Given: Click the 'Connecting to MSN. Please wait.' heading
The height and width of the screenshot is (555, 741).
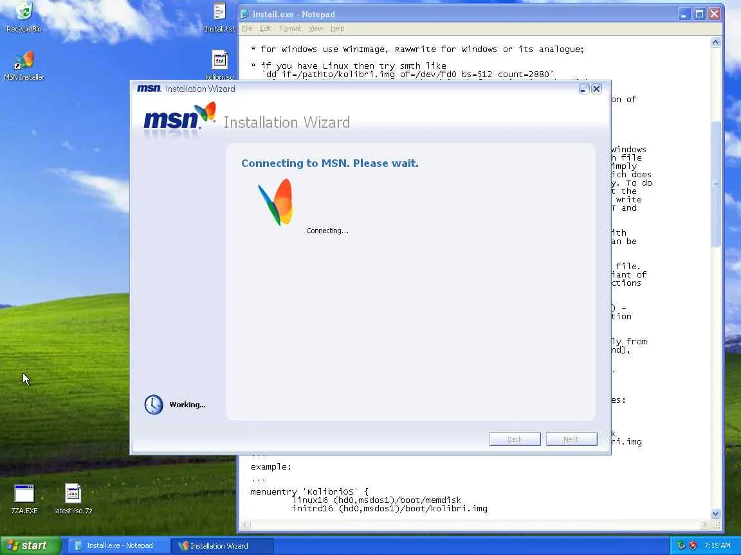Looking at the screenshot, I should [x=330, y=163].
